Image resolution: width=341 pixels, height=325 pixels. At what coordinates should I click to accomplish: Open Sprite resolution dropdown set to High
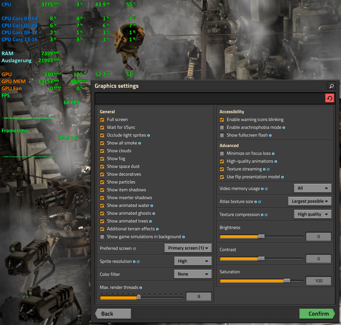tap(193, 261)
